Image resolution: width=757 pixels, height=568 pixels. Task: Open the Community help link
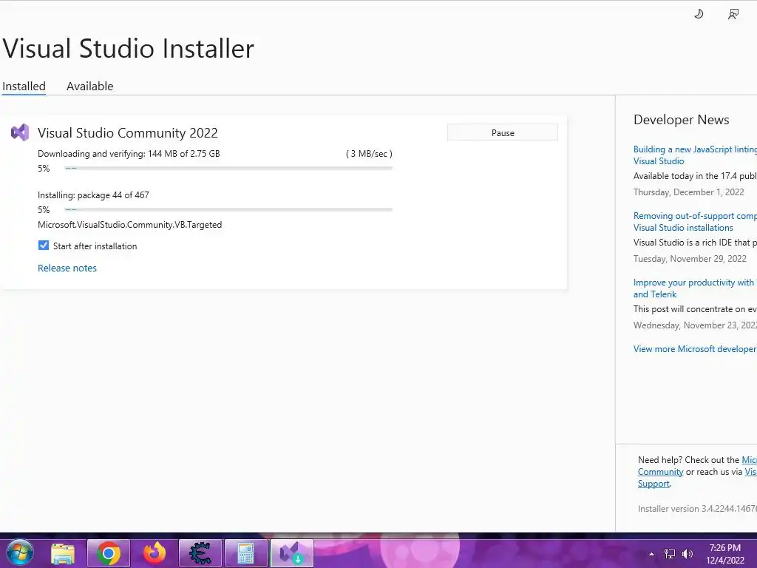[660, 472]
